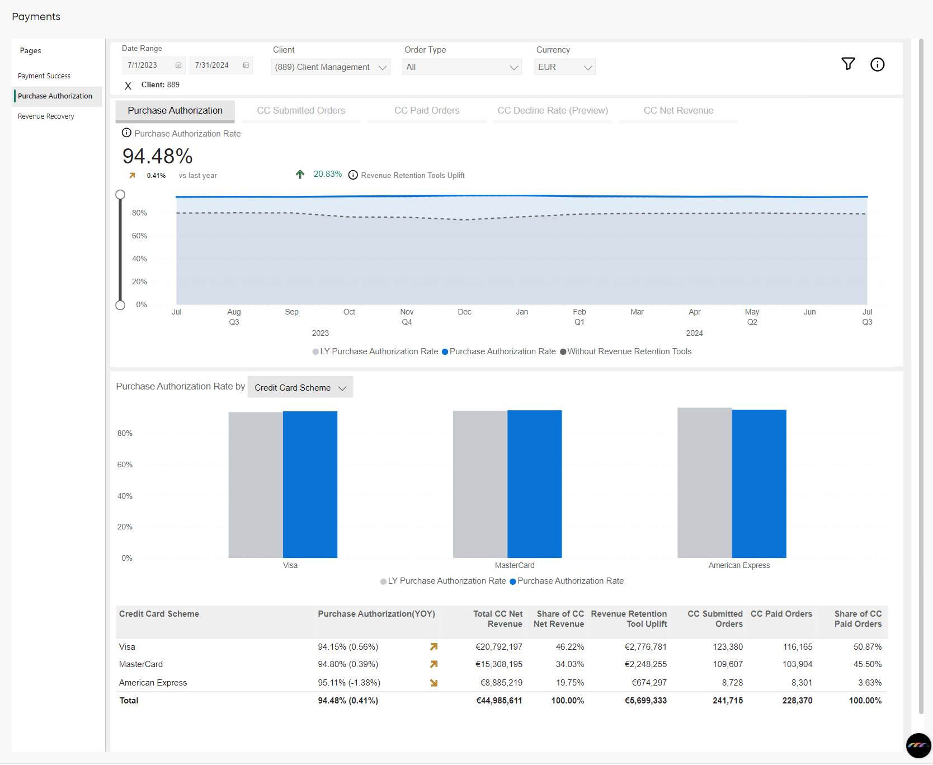
Task: Click the blue MasterCard bar
Action: [534, 484]
